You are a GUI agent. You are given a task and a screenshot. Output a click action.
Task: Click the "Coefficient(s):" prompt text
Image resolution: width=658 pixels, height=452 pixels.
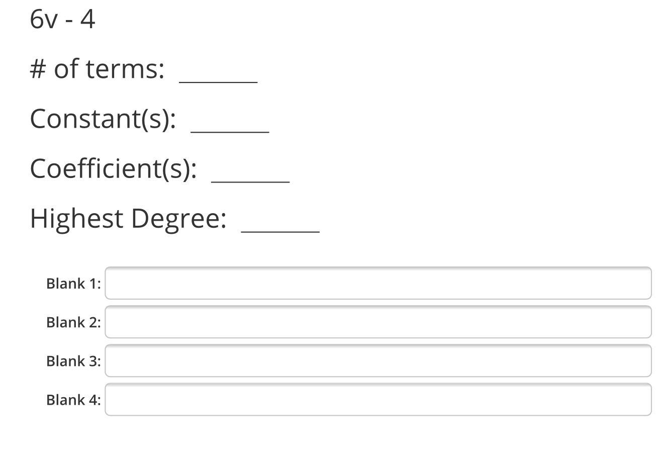click(113, 168)
